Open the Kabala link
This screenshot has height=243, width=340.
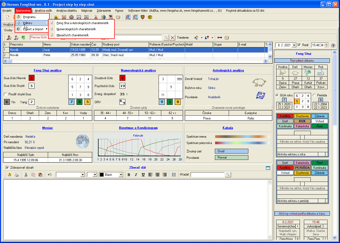click(228, 128)
